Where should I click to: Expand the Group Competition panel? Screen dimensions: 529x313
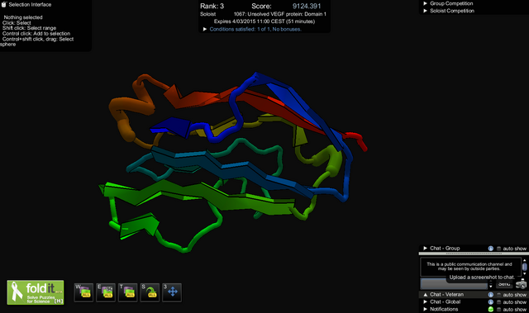pyautogui.click(x=425, y=3)
